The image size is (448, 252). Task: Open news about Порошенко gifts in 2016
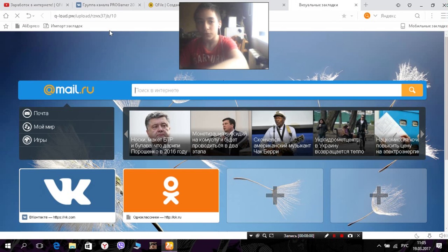[160, 133]
